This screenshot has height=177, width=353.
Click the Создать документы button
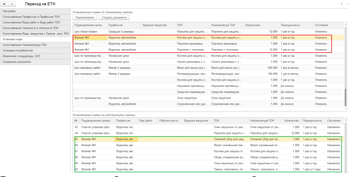click(114, 18)
